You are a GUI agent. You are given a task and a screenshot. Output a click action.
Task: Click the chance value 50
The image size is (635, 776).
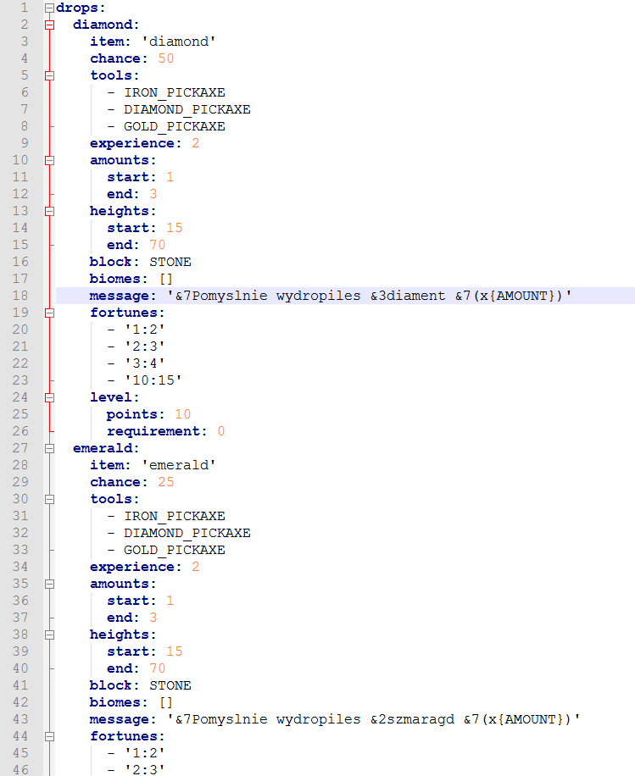coord(166,58)
